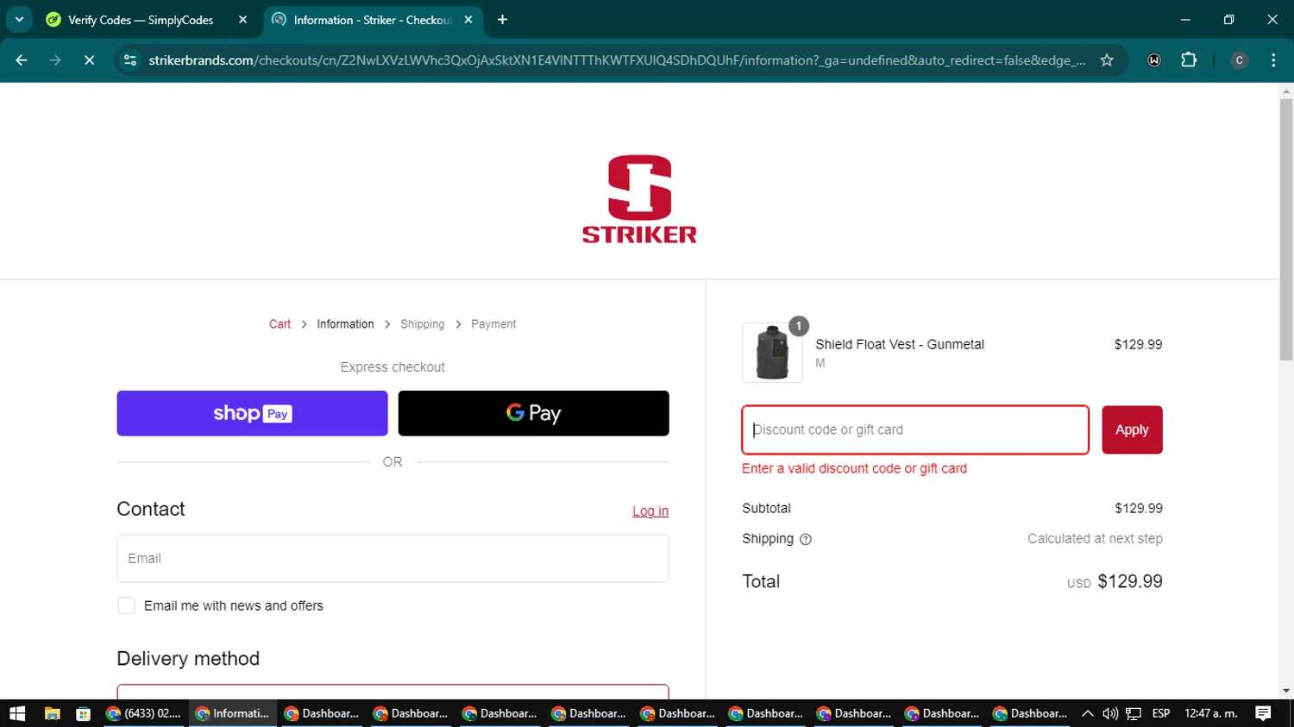Show hidden system tray icons
The image size is (1294, 727).
(1088, 713)
